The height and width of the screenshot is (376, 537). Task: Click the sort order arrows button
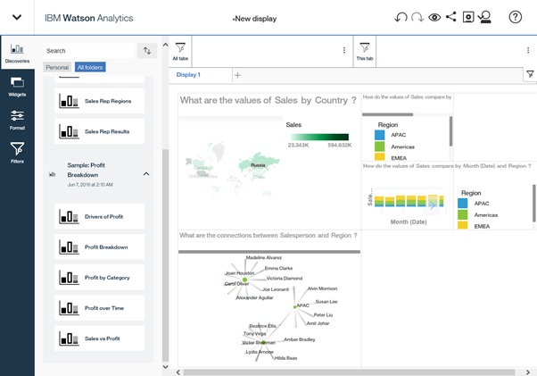(x=147, y=51)
